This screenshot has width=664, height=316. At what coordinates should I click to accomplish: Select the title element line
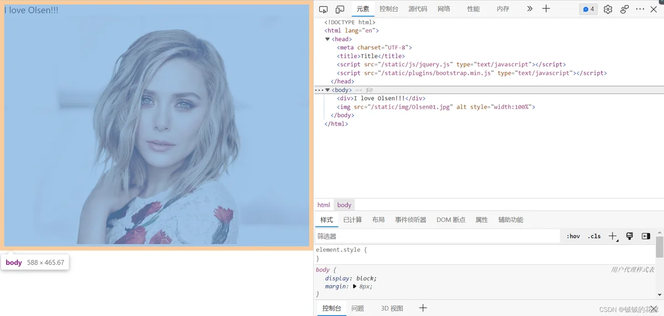pyautogui.click(x=371, y=56)
